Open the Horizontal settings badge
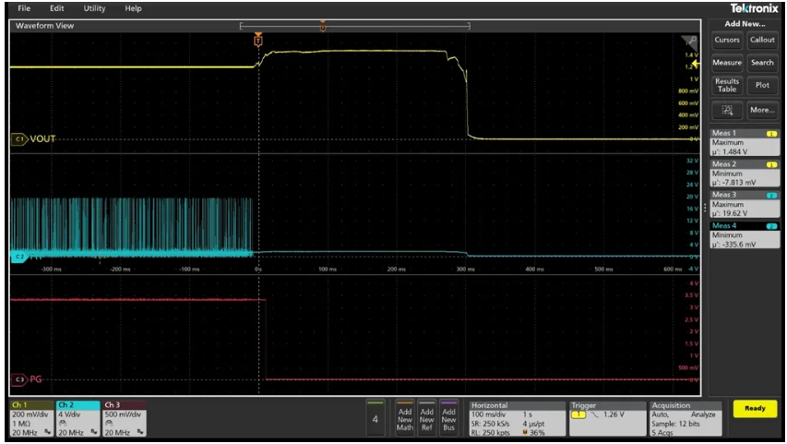 pyautogui.click(x=516, y=418)
